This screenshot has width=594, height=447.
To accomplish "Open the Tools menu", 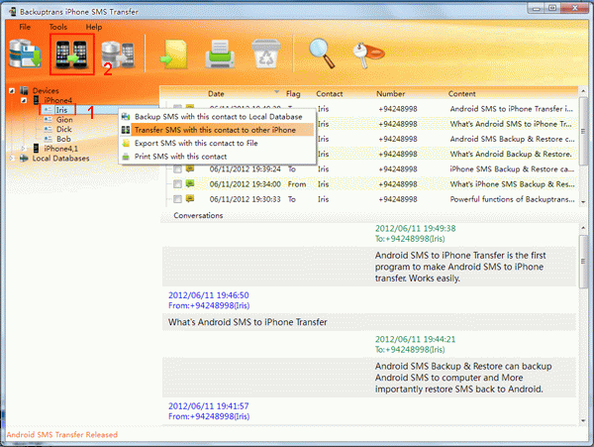I will pyautogui.click(x=58, y=27).
